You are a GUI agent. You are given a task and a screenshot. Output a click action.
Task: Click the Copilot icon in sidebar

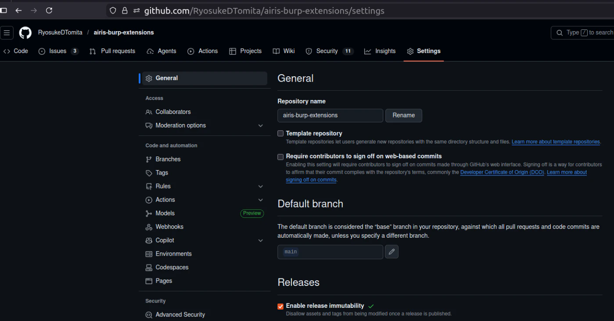pyautogui.click(x=149, y=240)
